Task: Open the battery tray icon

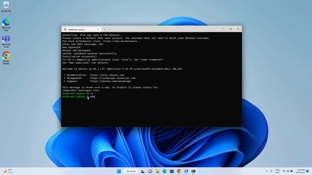Action: click(292, 171)
